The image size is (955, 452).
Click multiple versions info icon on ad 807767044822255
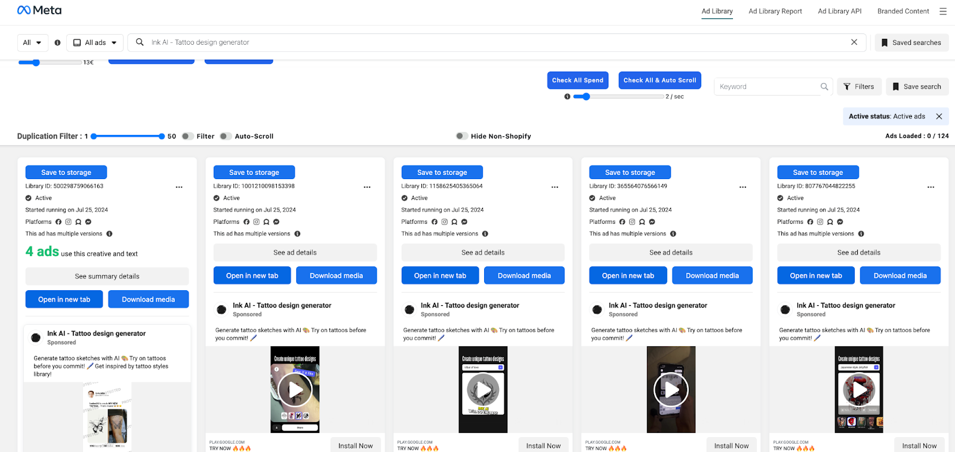pos(861,234)
